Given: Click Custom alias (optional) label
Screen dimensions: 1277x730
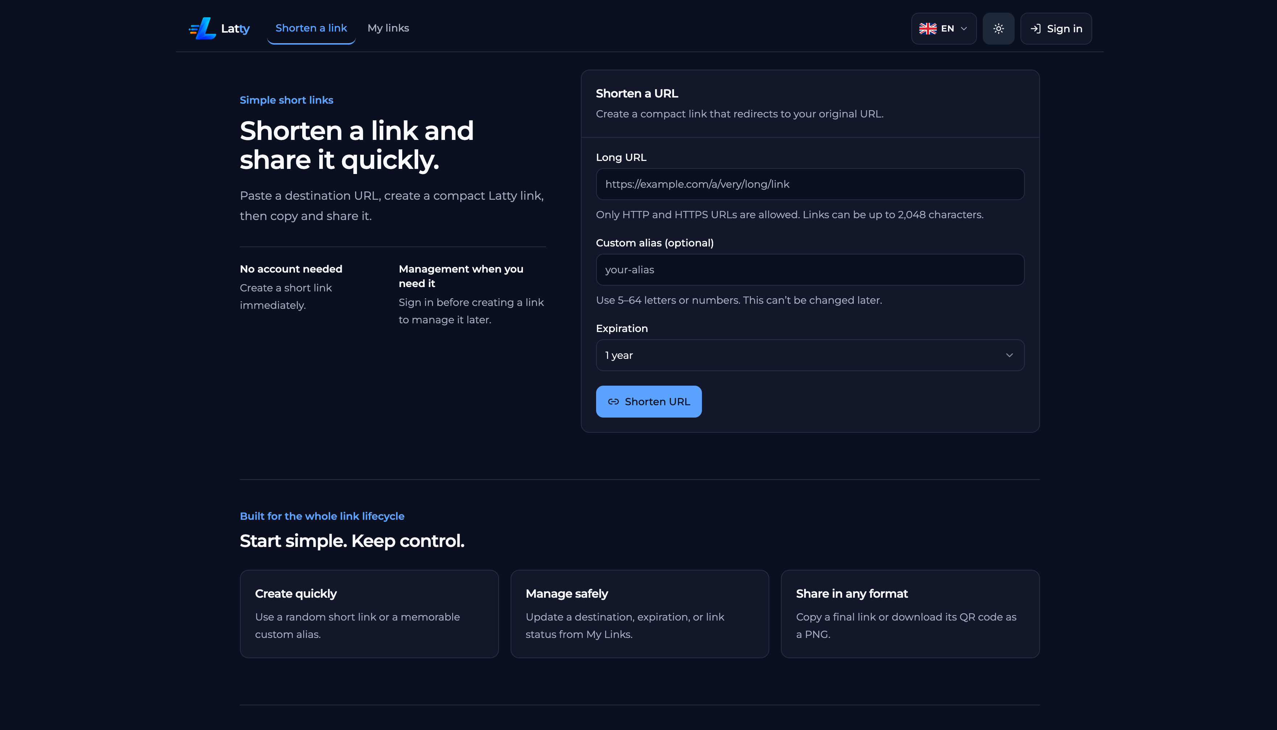Looking at the screenshot, I should coord(654,243).
